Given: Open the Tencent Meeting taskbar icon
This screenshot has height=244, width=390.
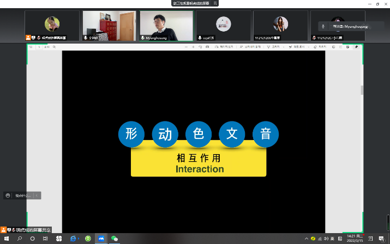Looking at the screenshot, I should coord(101,239).
